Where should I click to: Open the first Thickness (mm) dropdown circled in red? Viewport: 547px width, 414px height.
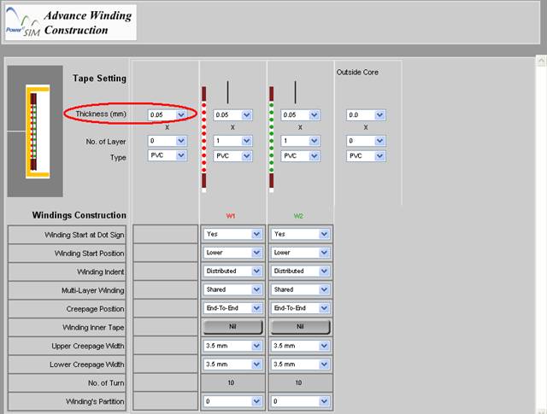[168, 115]
